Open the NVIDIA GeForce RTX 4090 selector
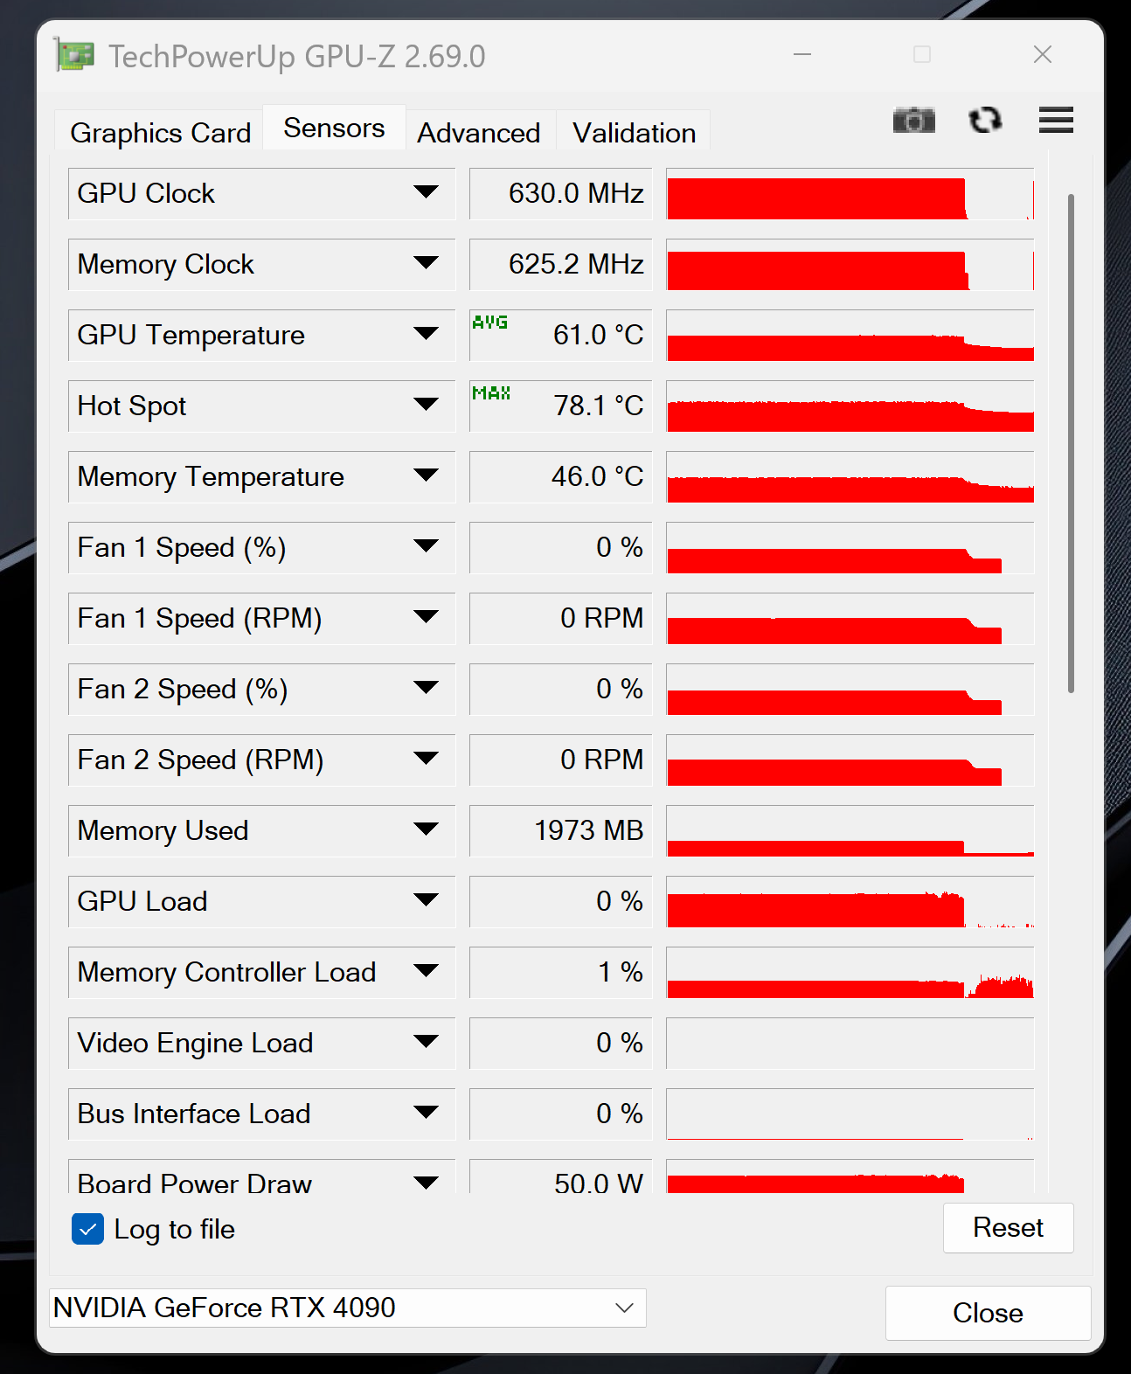 (348, 1308)
